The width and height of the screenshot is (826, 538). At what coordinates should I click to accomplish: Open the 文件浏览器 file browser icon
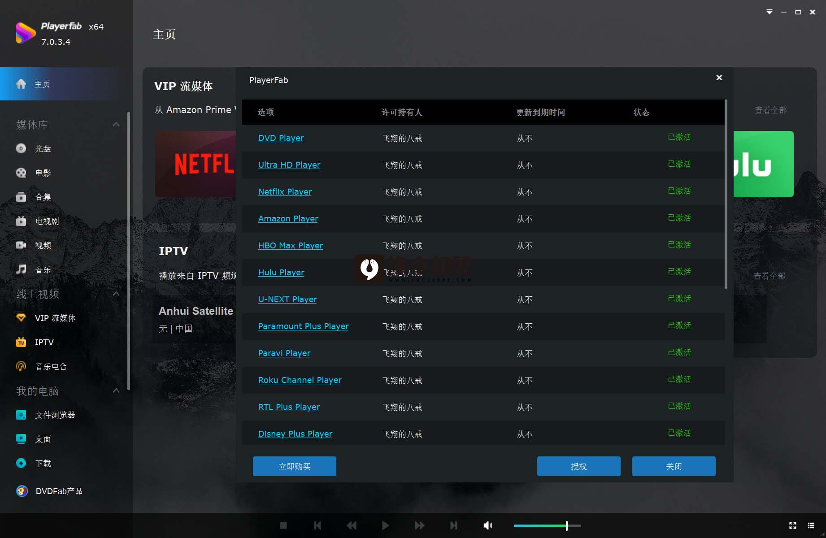click(21, 415)
